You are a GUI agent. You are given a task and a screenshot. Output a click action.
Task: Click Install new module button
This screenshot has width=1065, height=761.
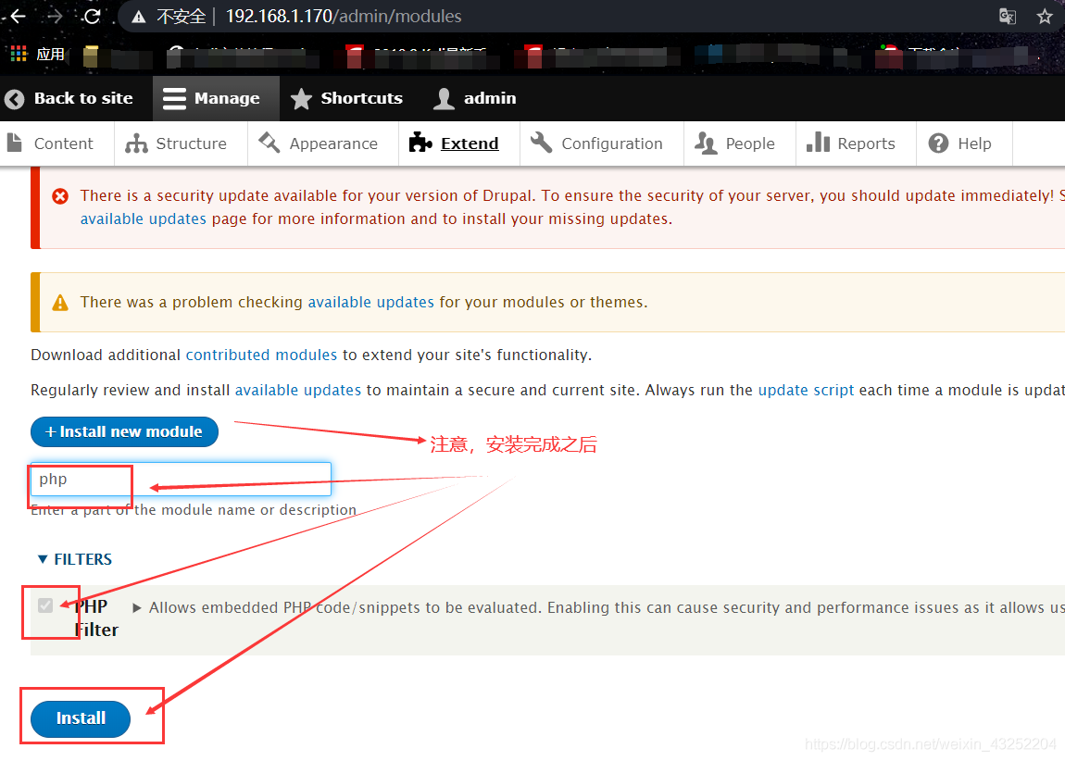[x=124, y=431]
